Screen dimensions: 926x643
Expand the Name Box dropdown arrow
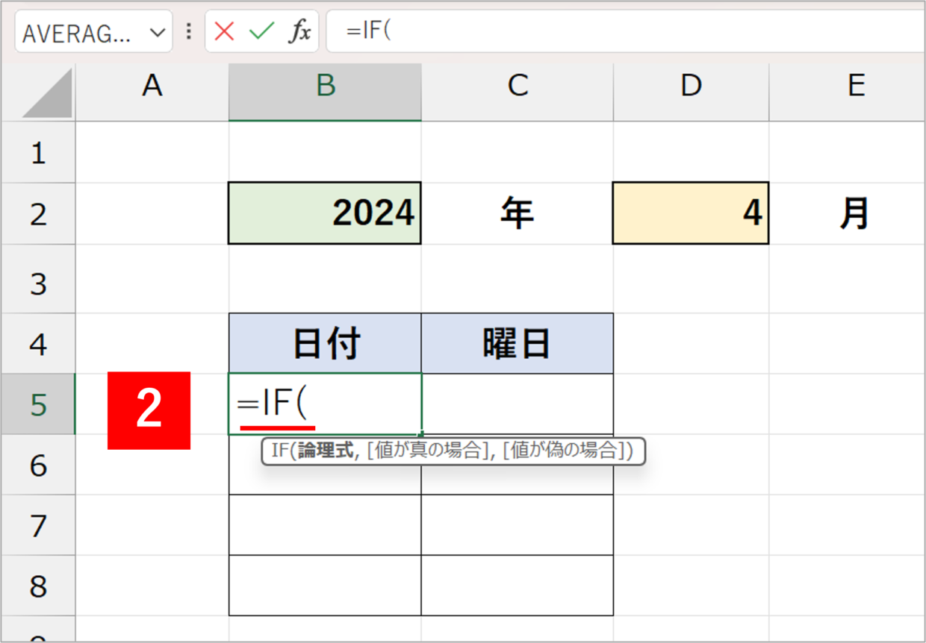pos(157,33)
